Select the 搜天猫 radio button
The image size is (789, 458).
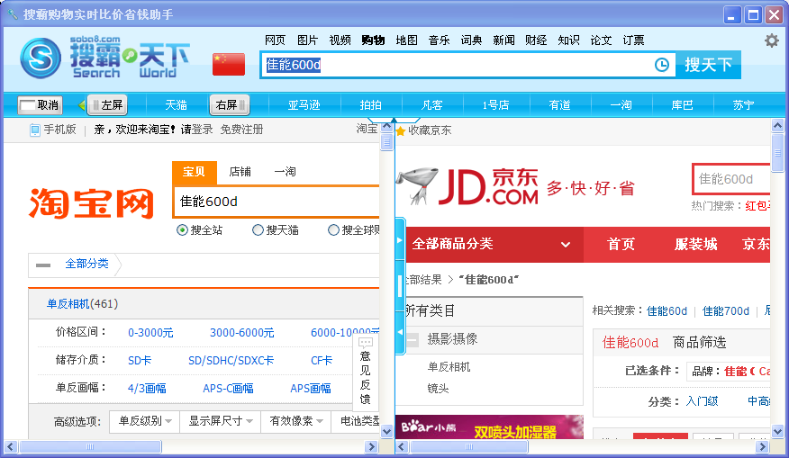point(258,230)
